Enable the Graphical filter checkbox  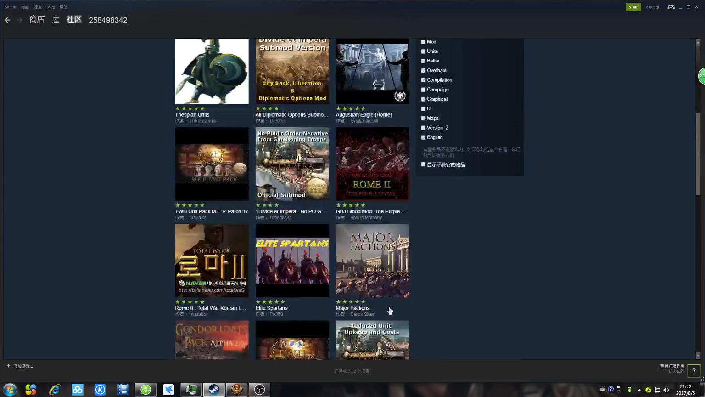[x=423, y=99]
